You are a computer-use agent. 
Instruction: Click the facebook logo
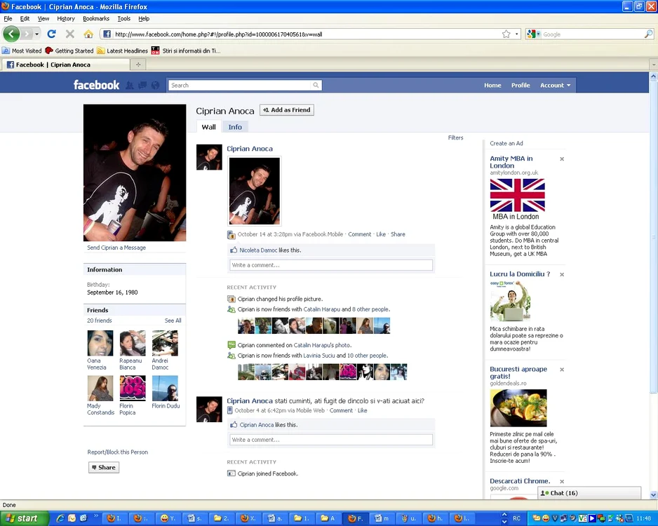[x=97, y=85]
